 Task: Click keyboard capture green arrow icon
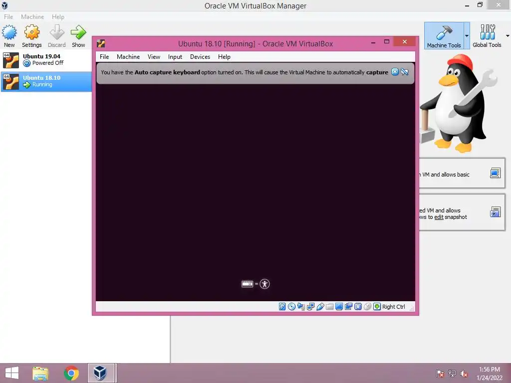(x=377, y=307)
